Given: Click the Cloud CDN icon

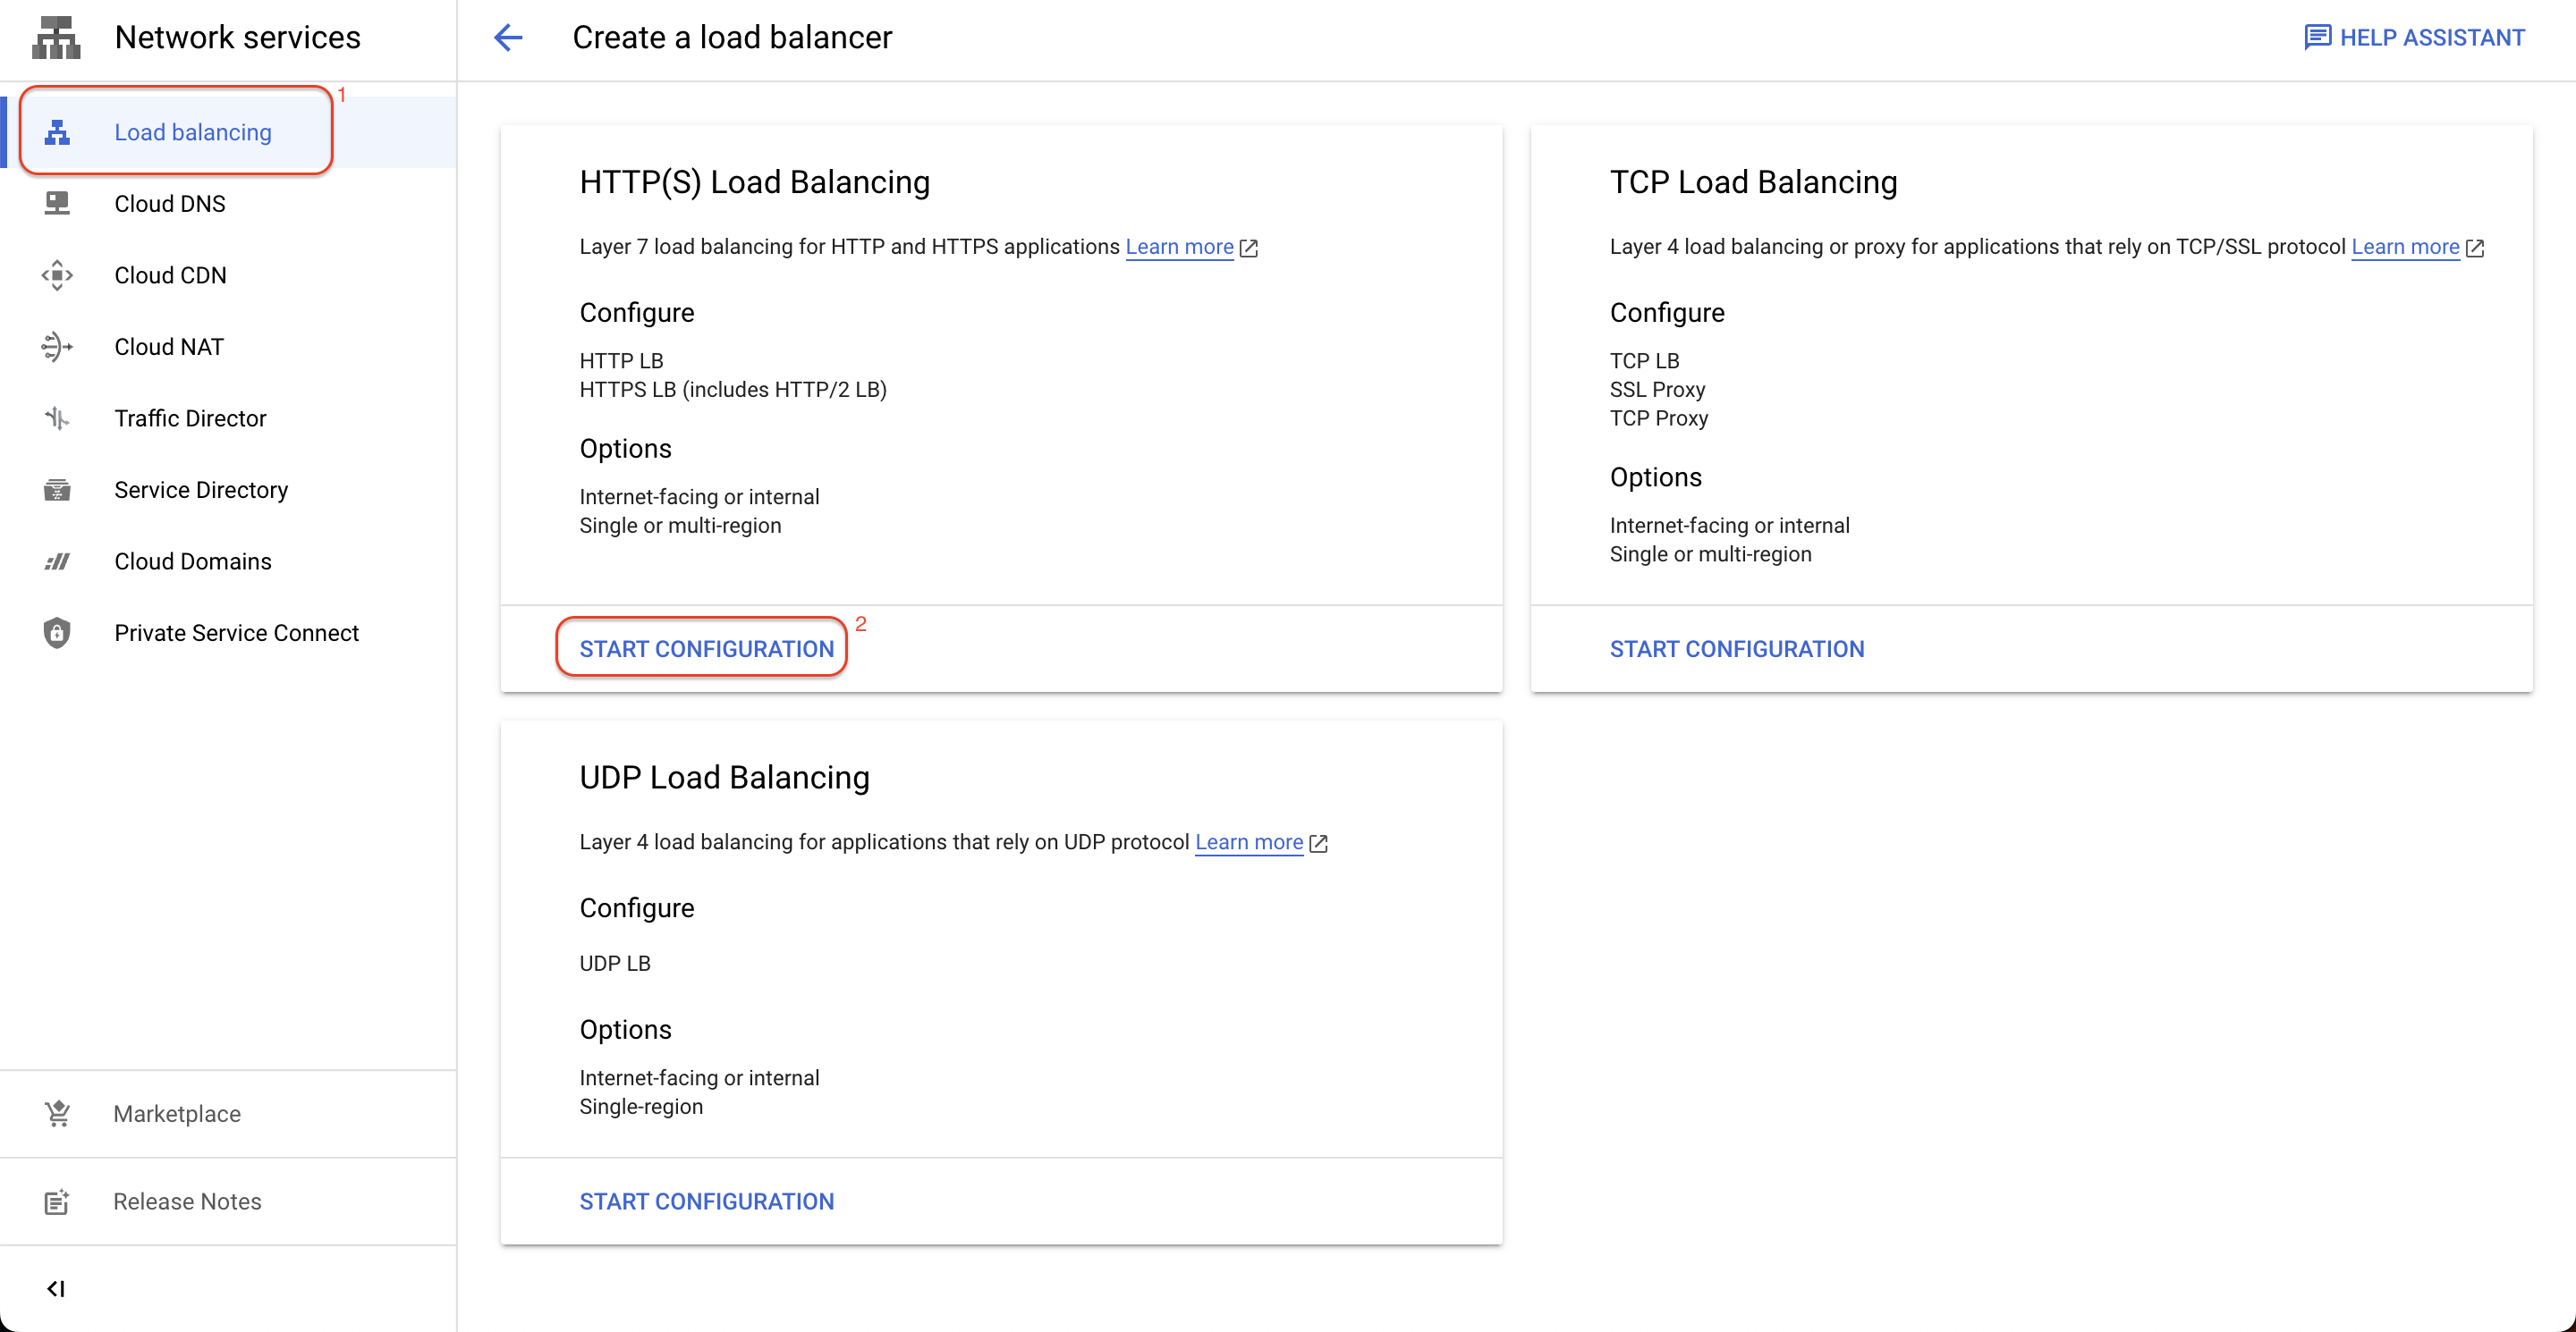Looking at the screenshot, I should pyautogui.click(x=57, y=274).
